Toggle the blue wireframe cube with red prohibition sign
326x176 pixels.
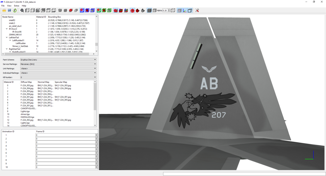82,10
